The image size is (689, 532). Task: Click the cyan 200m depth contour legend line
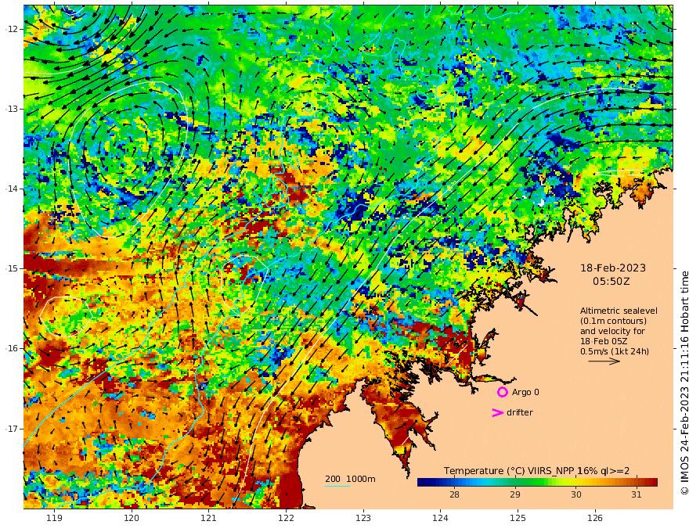coord(337,486)
